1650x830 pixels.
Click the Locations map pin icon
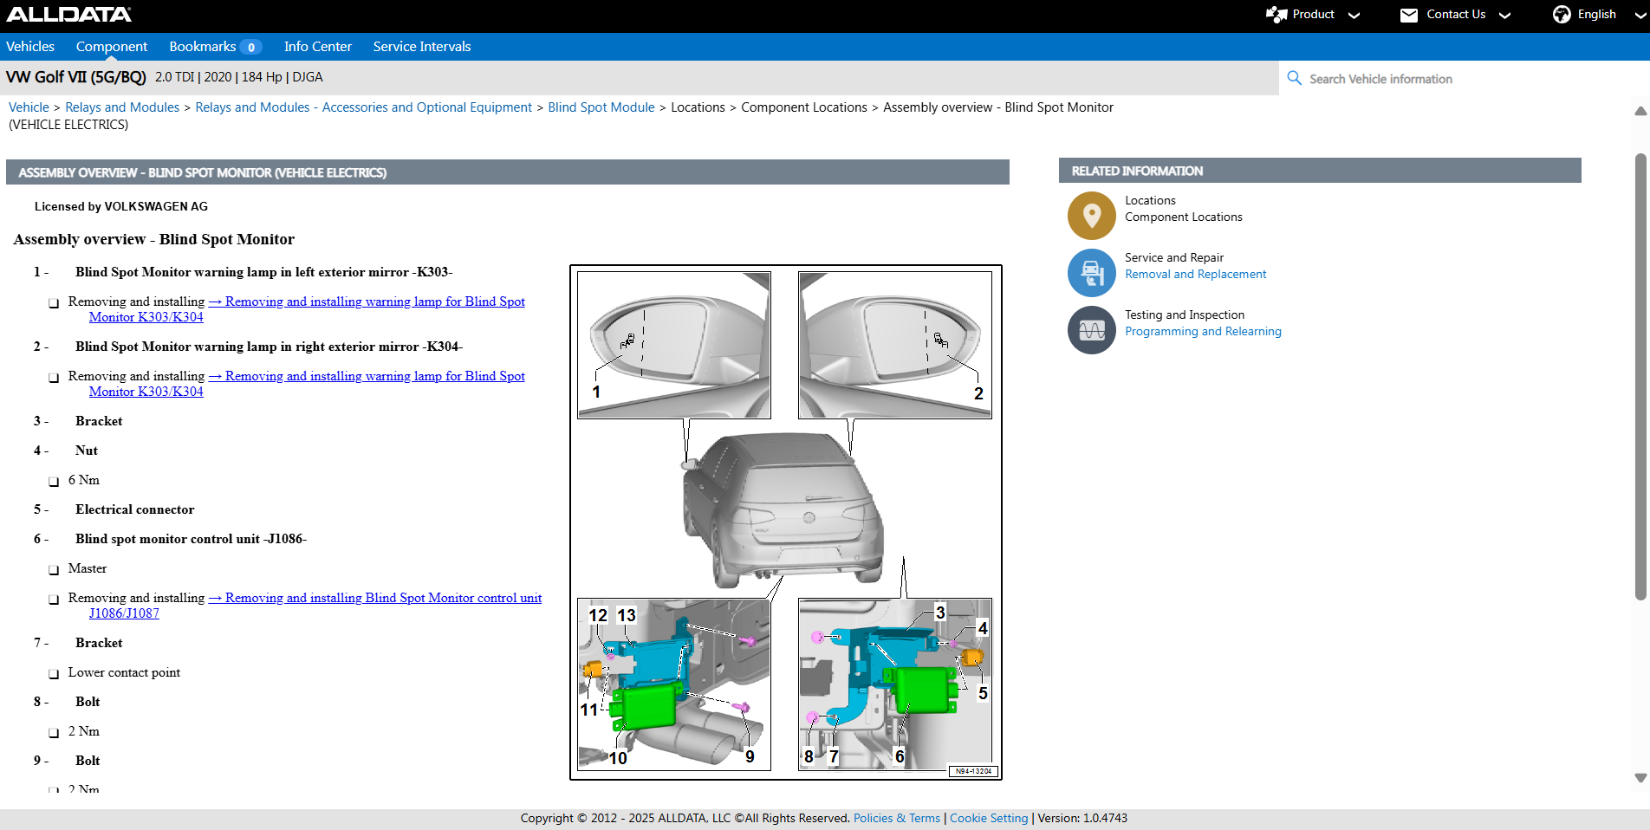(1091, 215)
